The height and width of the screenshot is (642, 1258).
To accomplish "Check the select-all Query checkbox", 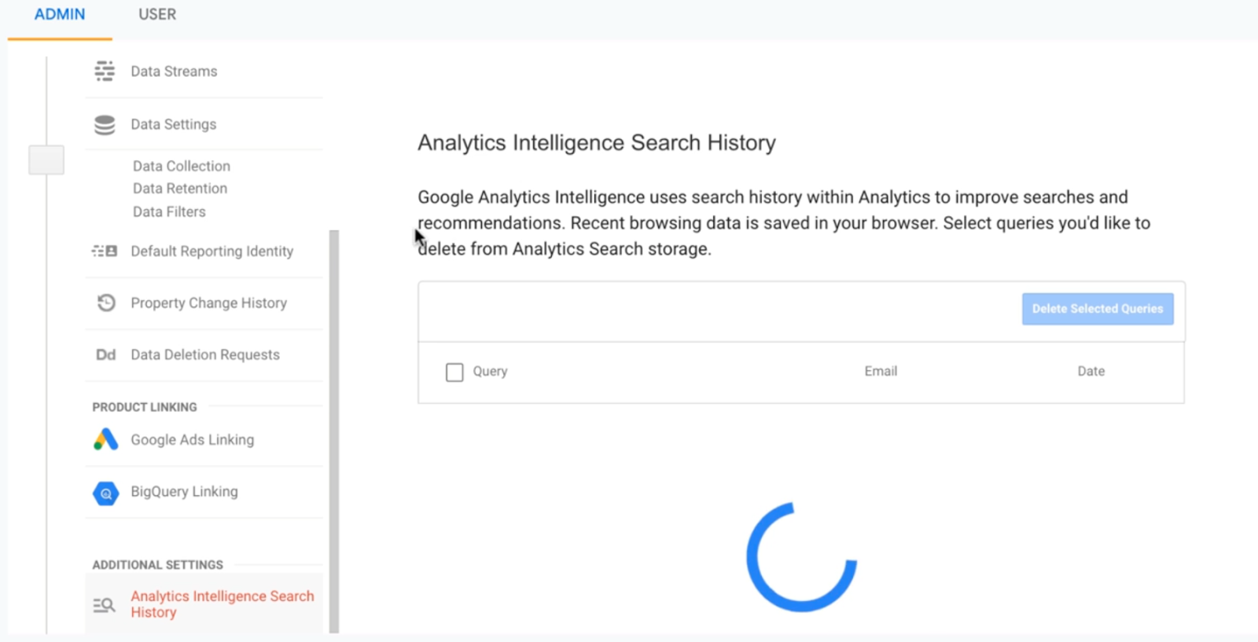I will [454, 372].
